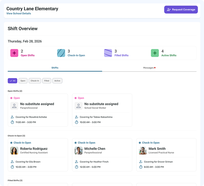
Task: Click 'Covering for Tobias Nakashima' text
Action: (x=96, y=117)
